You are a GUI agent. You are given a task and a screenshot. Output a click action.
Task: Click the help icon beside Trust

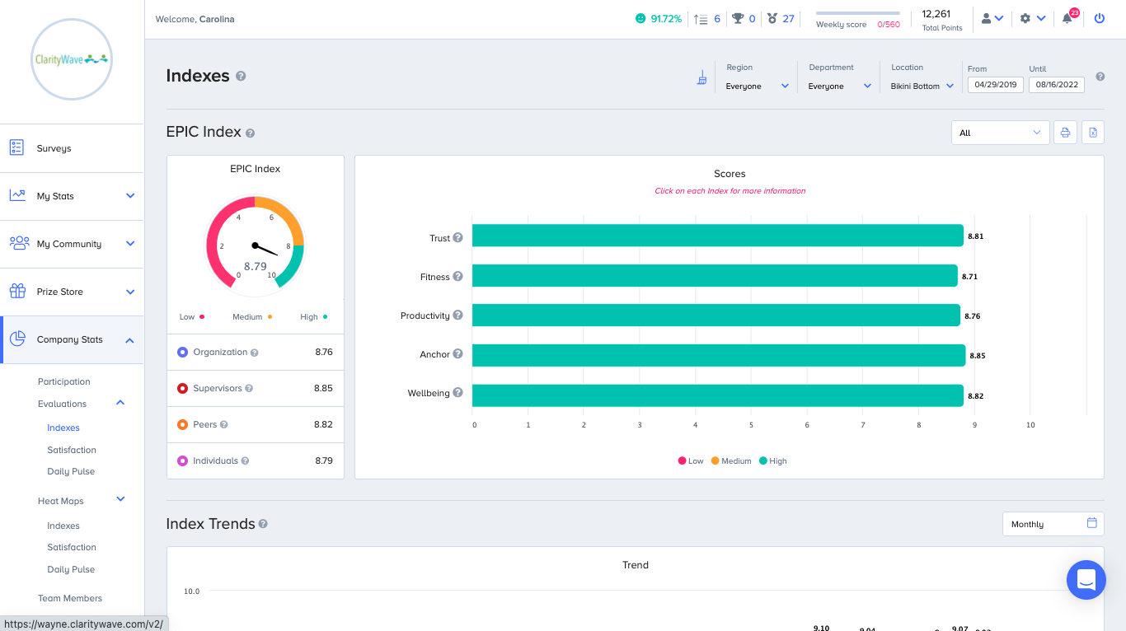point(457,238)
